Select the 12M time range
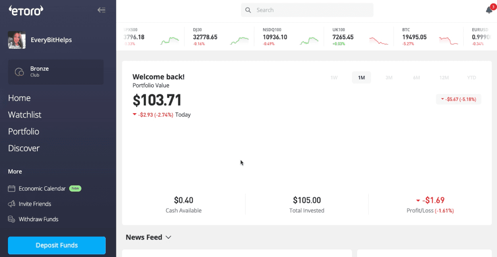This screenshot has width=497, height=257. tap(444, 77)
